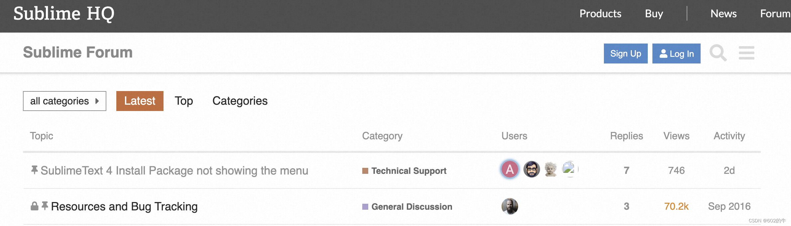This screenshot has width=791, height=226.
Task: Sort topics by Views column header
Action: (x=676, y=136)
